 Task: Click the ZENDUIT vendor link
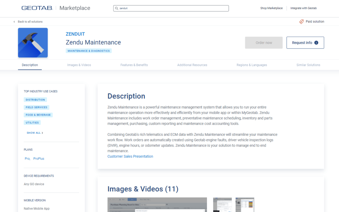coord(75,34)
